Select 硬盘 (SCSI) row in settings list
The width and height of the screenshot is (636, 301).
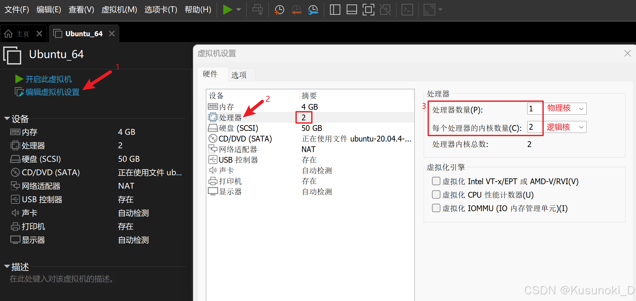click(x=310, y=128)
